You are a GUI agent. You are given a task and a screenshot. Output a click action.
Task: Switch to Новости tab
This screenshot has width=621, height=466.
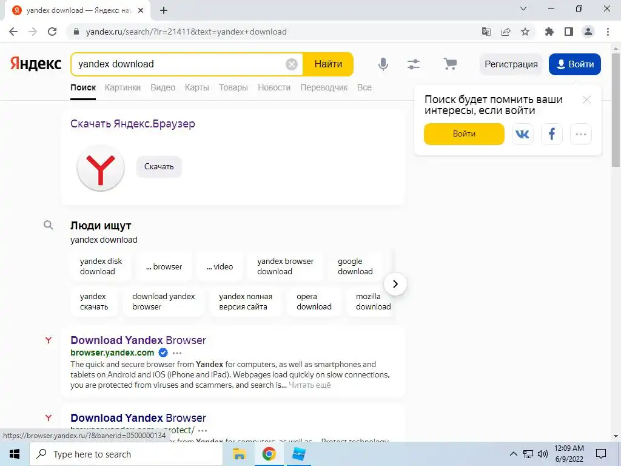click(274, 87)
